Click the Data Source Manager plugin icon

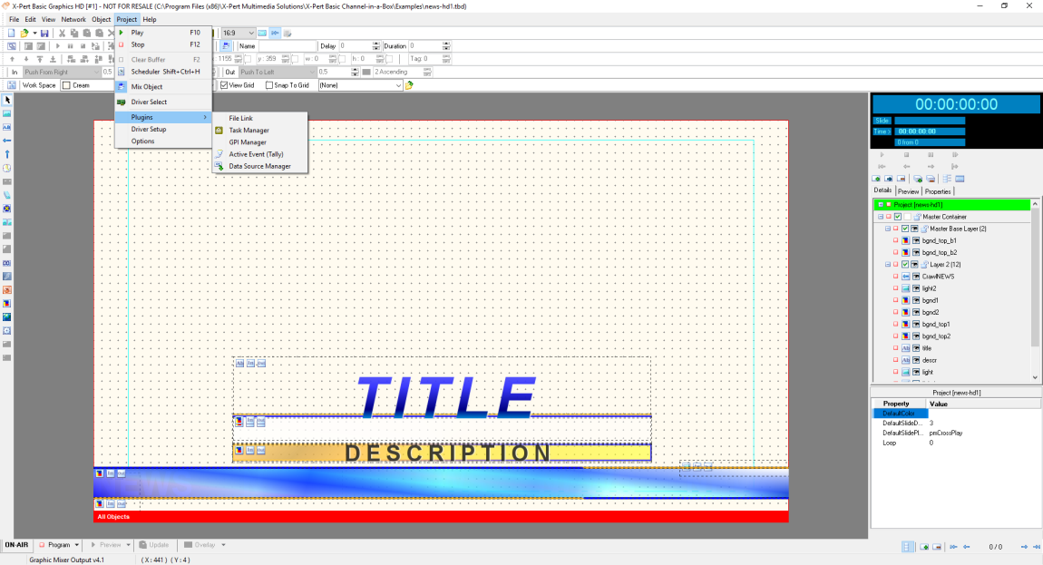(219, 166)
